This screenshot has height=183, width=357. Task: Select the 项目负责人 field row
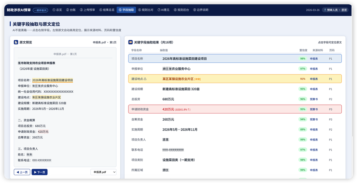tap(235, 139)
